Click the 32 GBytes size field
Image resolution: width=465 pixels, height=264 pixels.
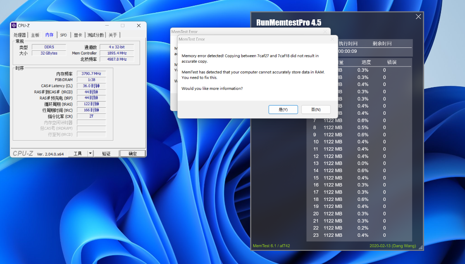pos(49,53)
